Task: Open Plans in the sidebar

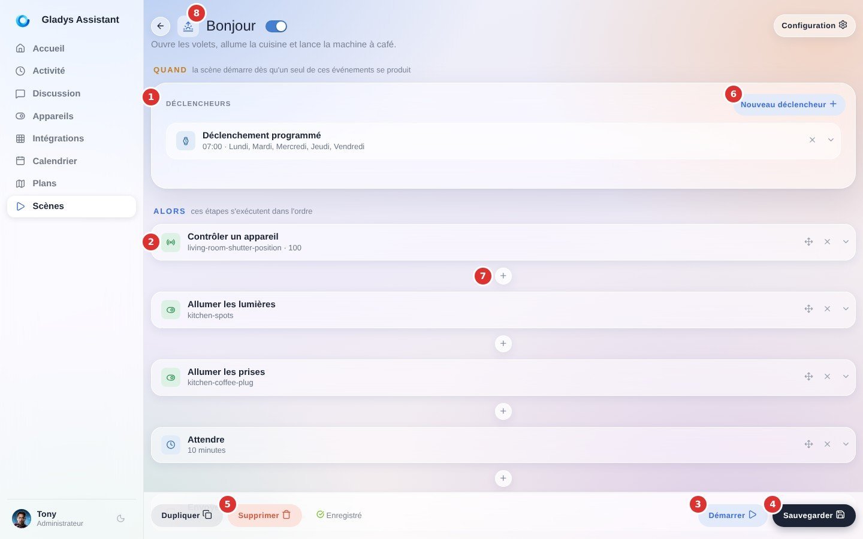Action: [71, 183]
